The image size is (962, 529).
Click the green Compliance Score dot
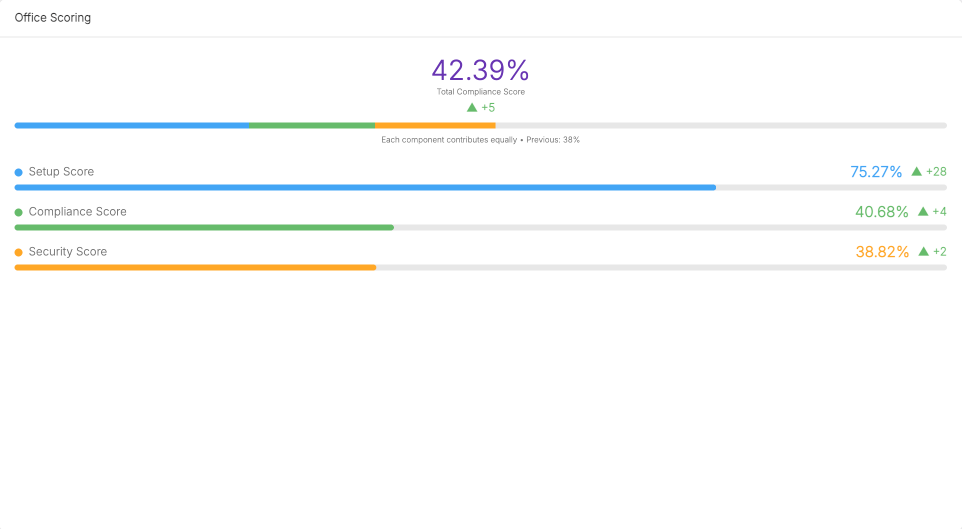click(19, 212)
